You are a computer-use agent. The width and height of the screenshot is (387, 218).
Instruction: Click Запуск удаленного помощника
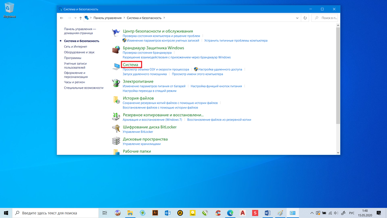click(x=145, y=74)
